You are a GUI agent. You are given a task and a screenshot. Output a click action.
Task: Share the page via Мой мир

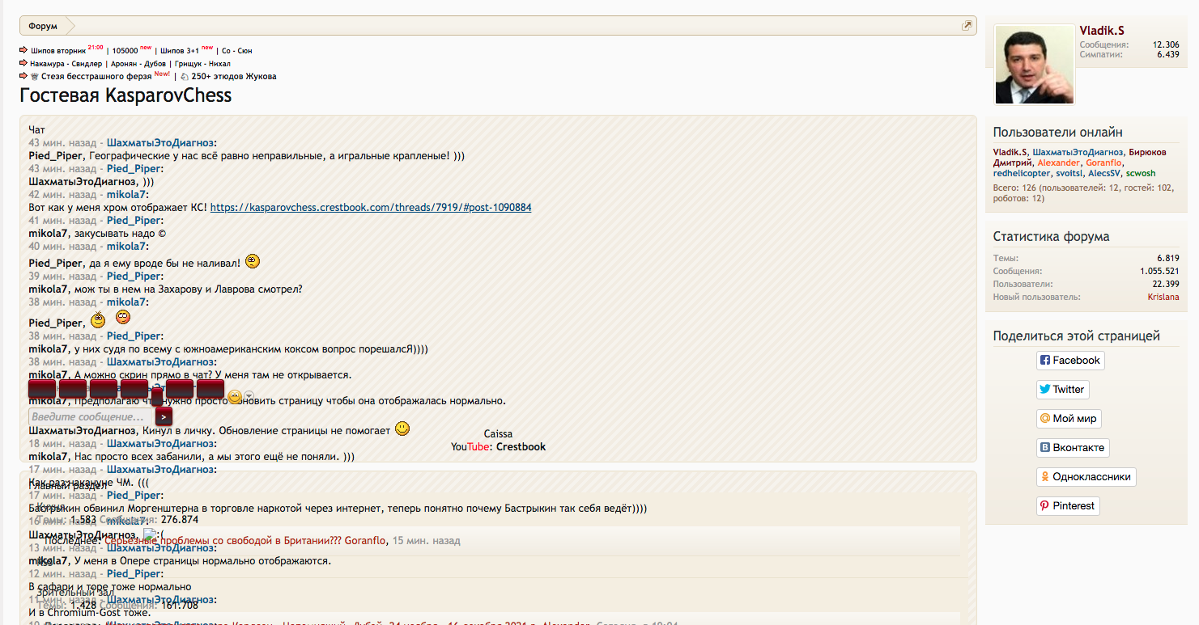[x=1068, y=419]
